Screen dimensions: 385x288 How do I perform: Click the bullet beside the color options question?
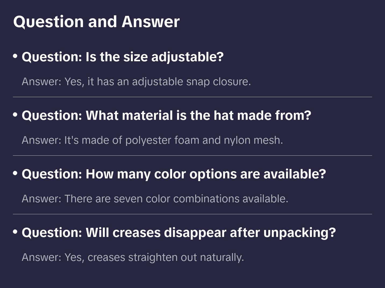pyautogui.click(x=15, y=173)
